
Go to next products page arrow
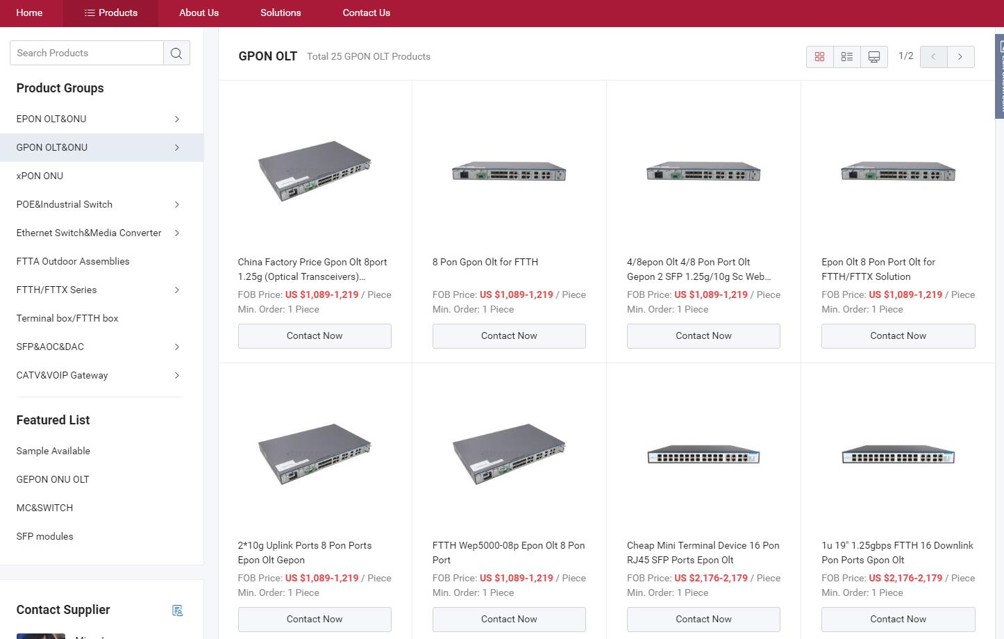tap(960, 57)
